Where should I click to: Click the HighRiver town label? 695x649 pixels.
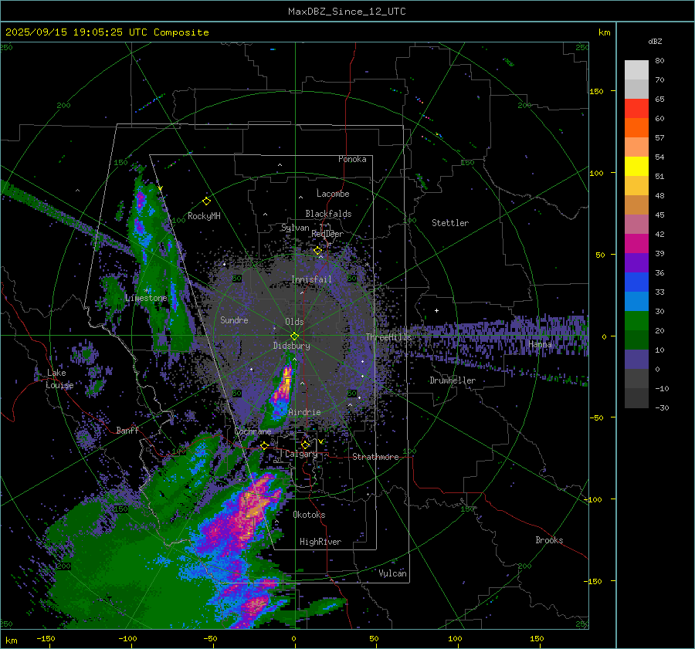(x=320, y=542)
